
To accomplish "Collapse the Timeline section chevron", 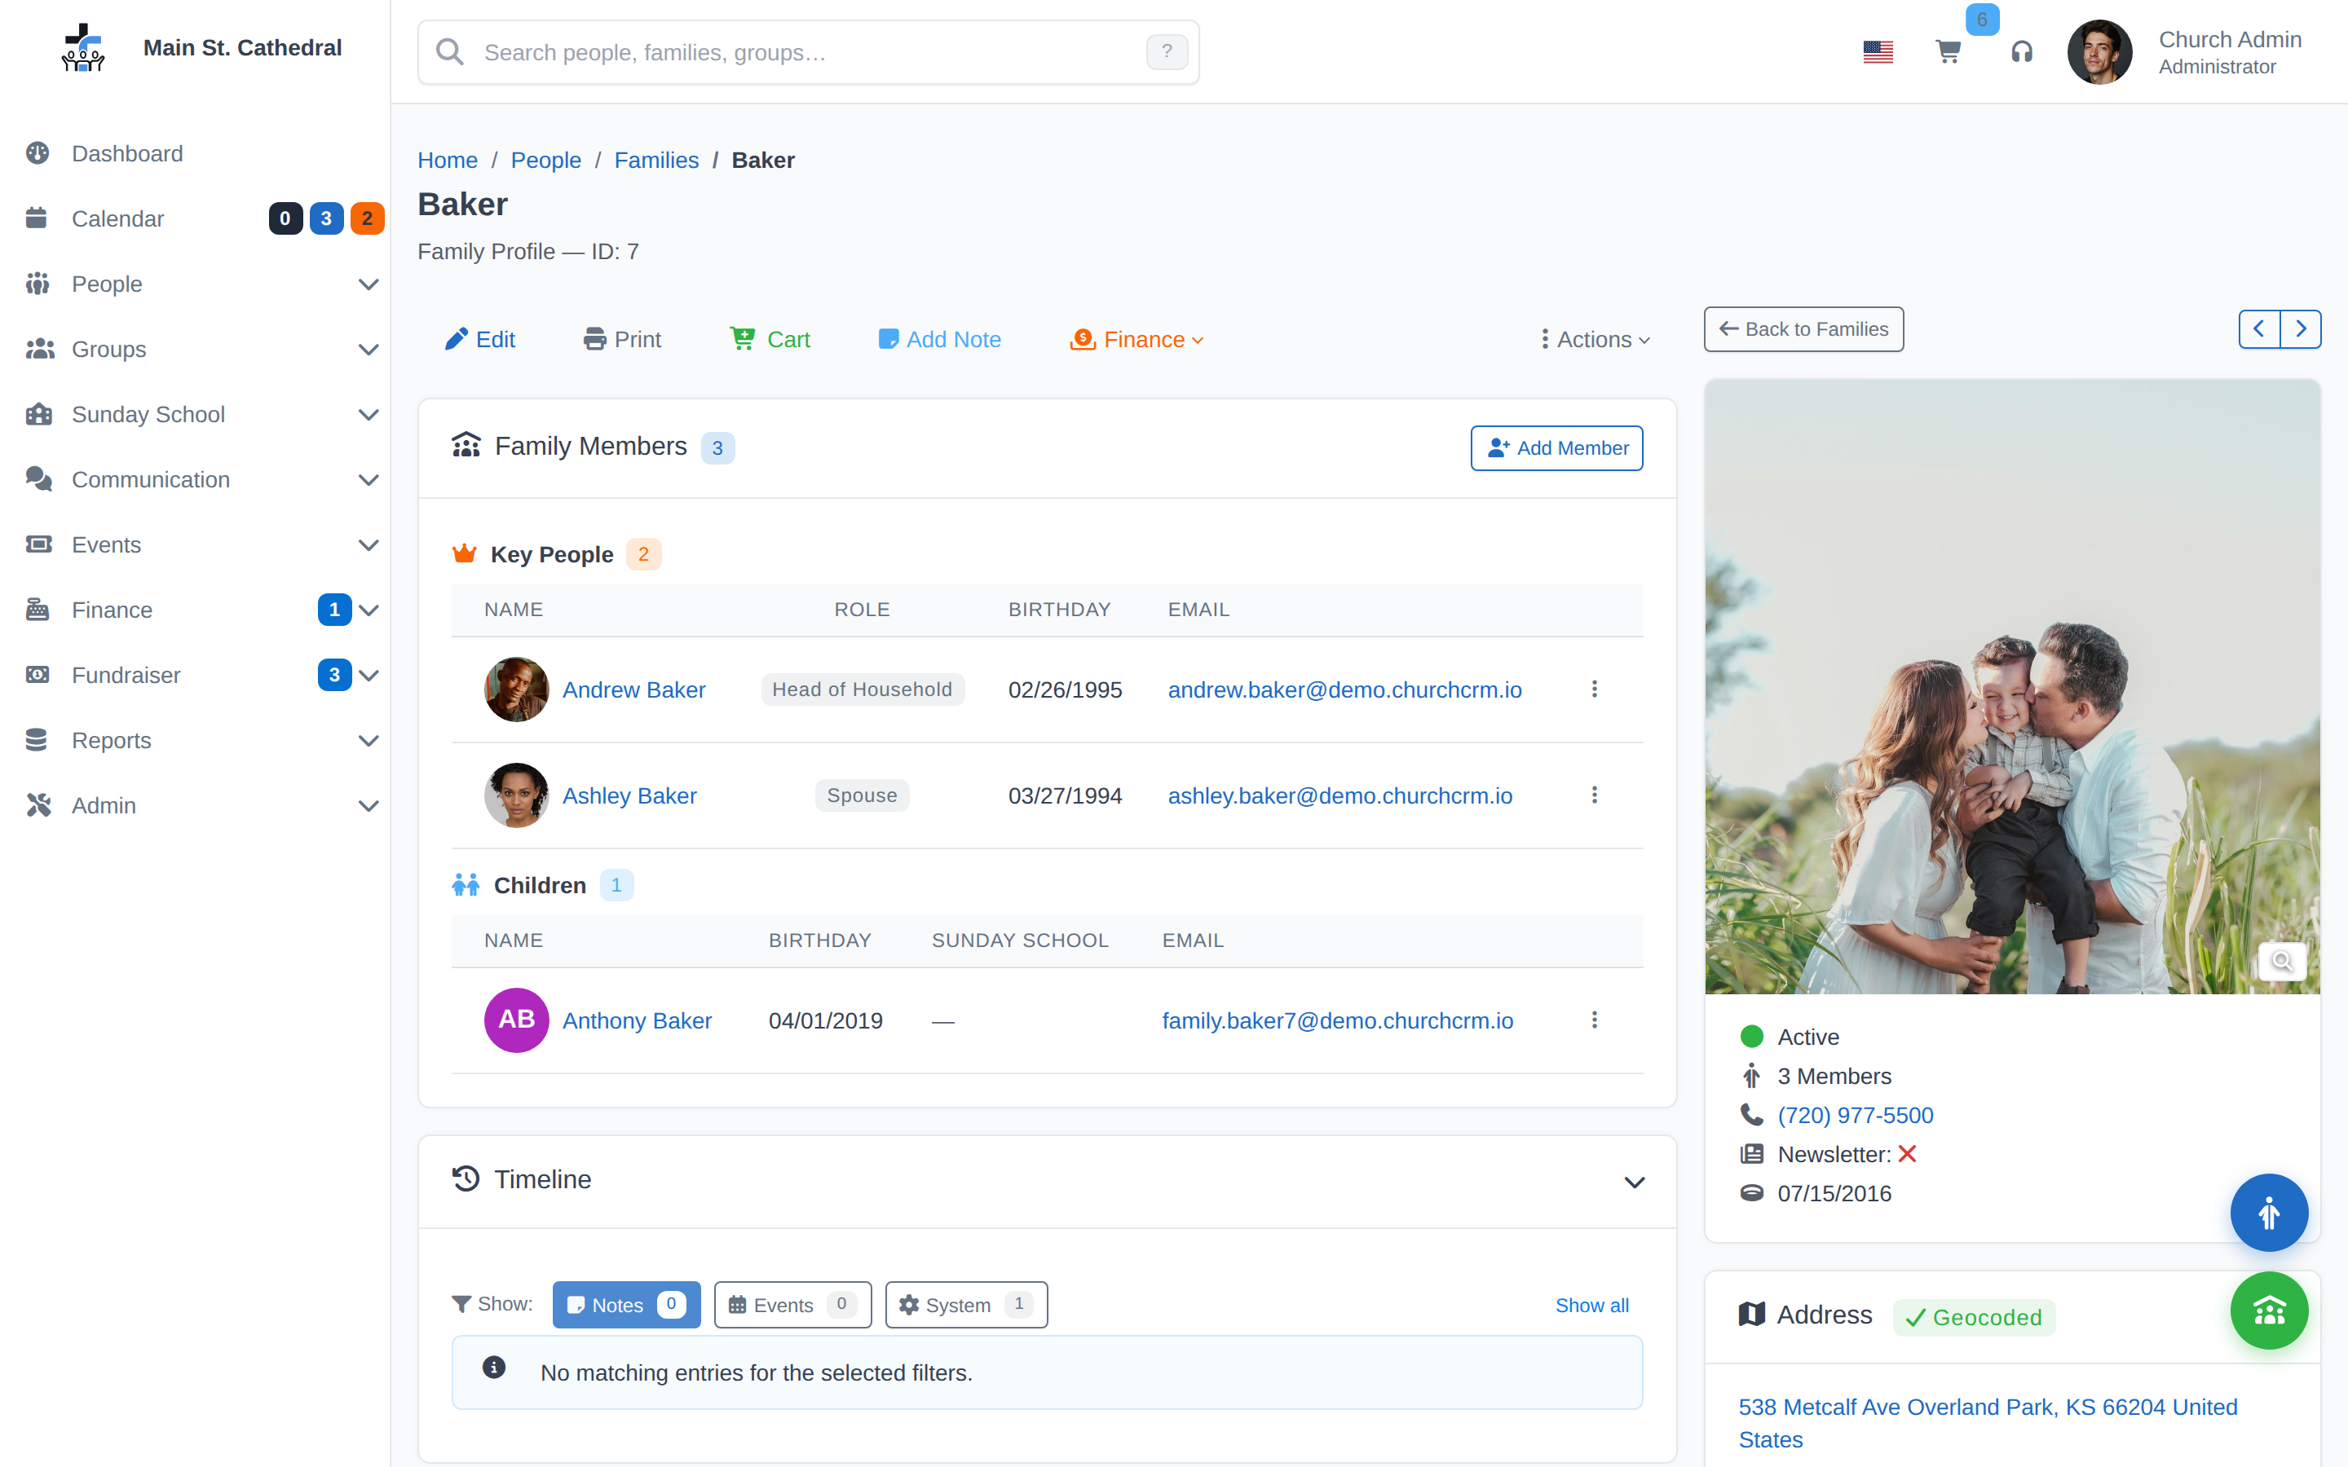I will click(1635, 1182).
